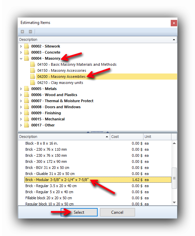195x236 pixels.
Task: Click the 00017 - Other folder icon
Action: coord(27,125)
